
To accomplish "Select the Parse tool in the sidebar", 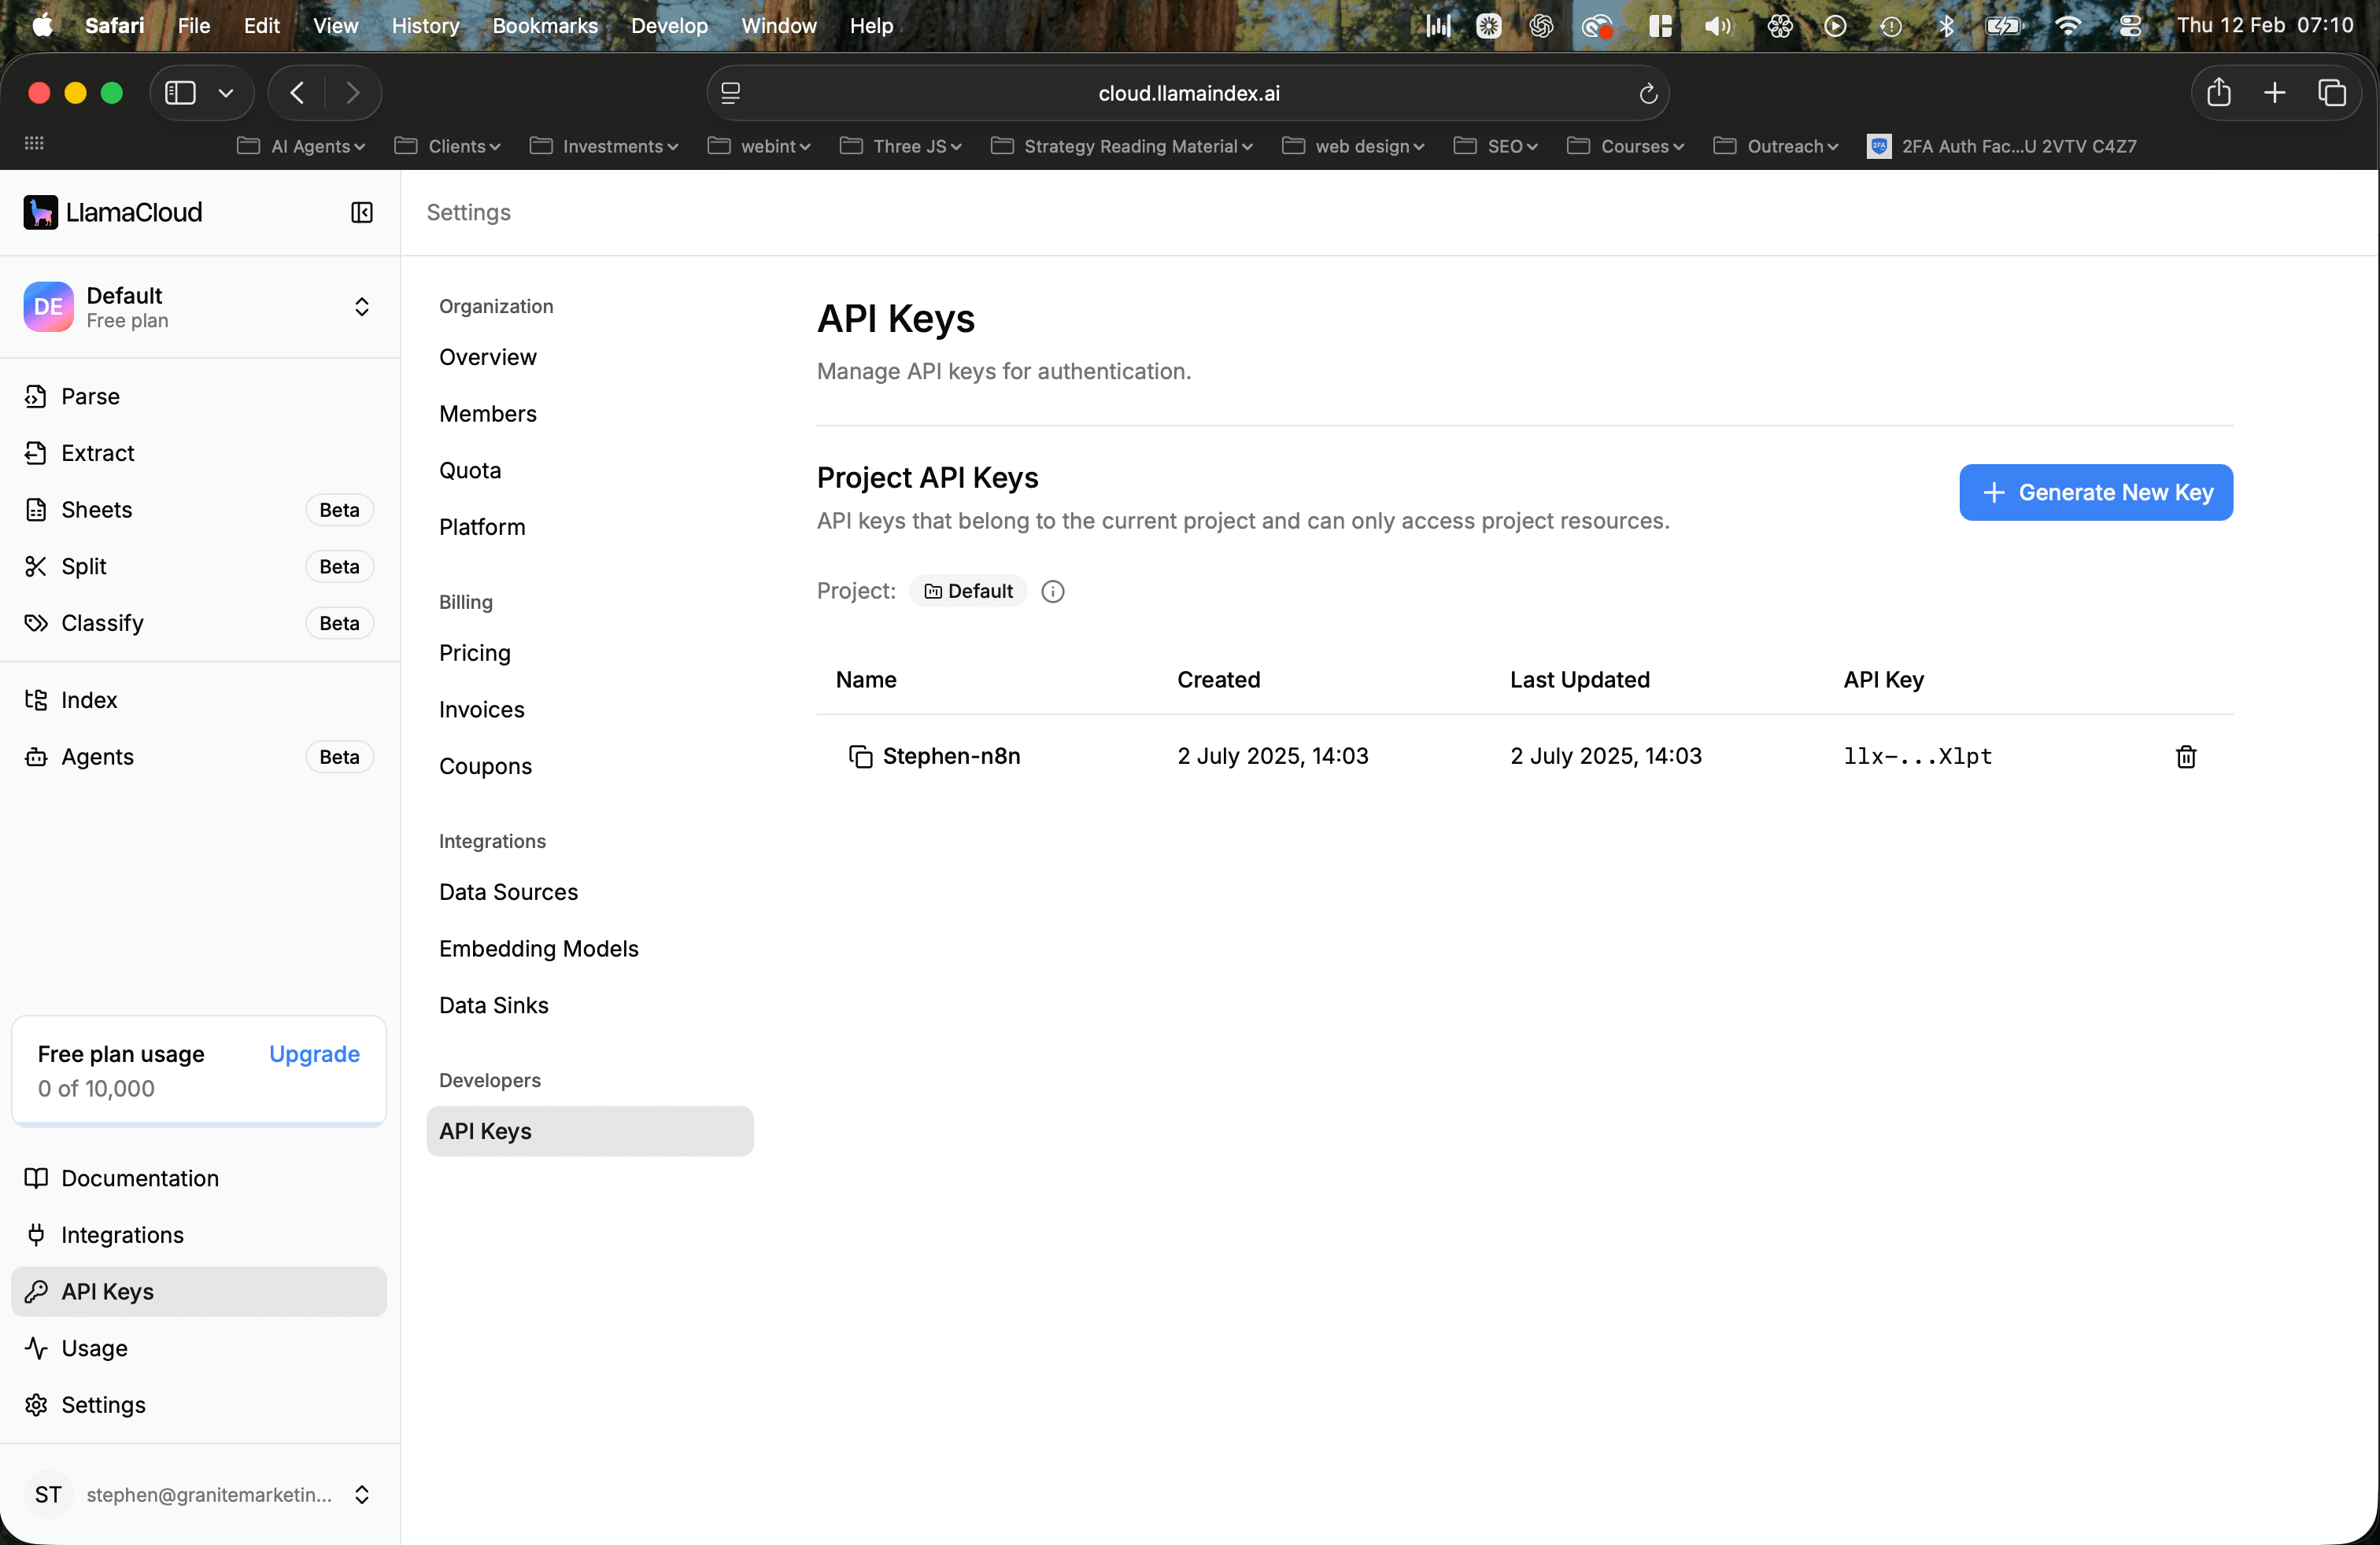I will 88,396.
